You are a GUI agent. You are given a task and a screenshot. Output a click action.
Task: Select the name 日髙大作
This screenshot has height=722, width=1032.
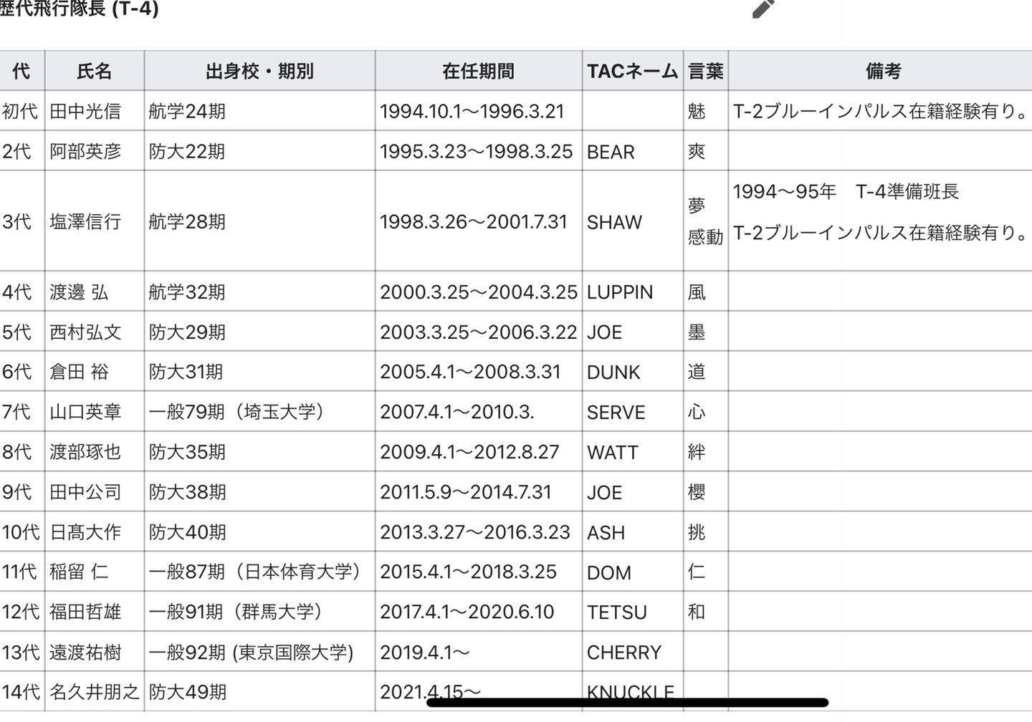click(85, 532)
